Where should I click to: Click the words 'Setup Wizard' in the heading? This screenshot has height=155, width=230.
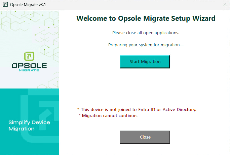[x=193, y=18]
